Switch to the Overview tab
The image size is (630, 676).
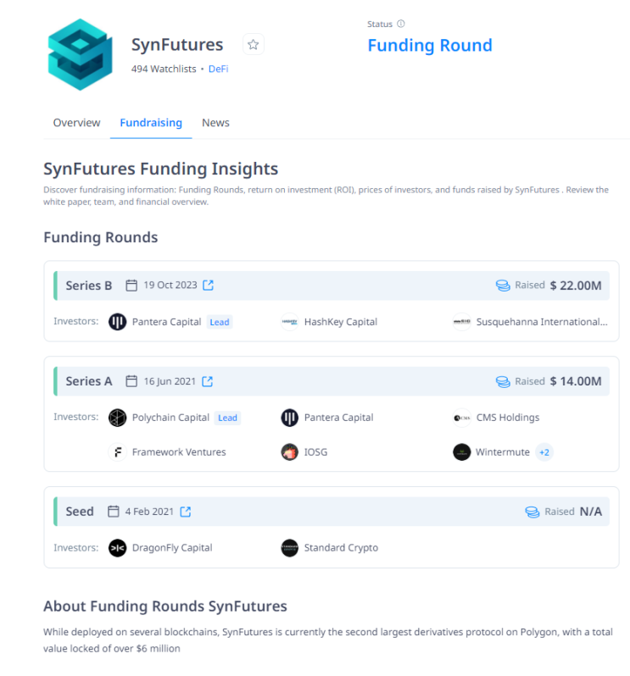tap(76, 123)
